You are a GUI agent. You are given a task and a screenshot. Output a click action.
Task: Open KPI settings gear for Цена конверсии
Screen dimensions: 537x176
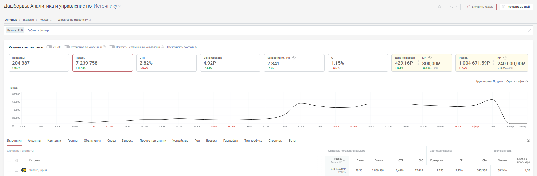click(x=430, y=58)
